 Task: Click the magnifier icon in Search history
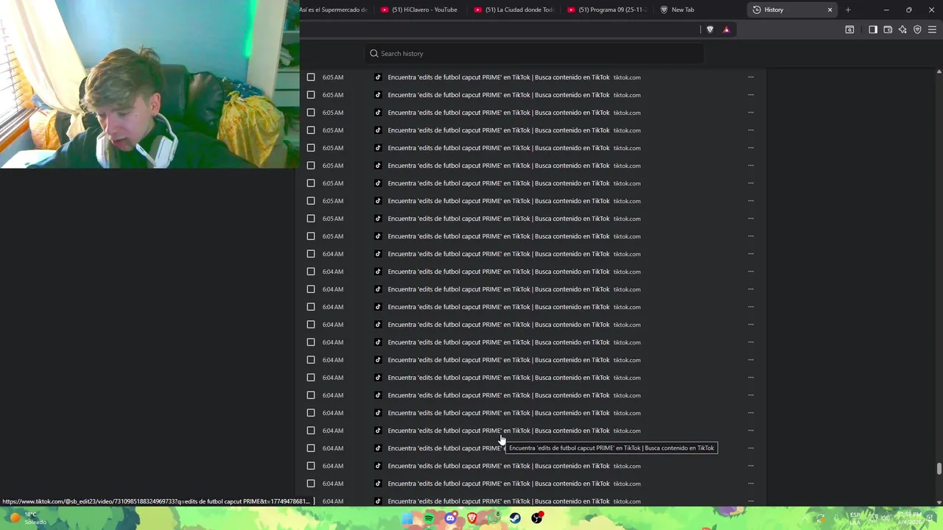[x=374, y=54]
